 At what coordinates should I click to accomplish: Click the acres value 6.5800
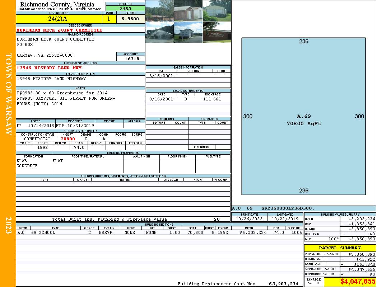(130, 19)
